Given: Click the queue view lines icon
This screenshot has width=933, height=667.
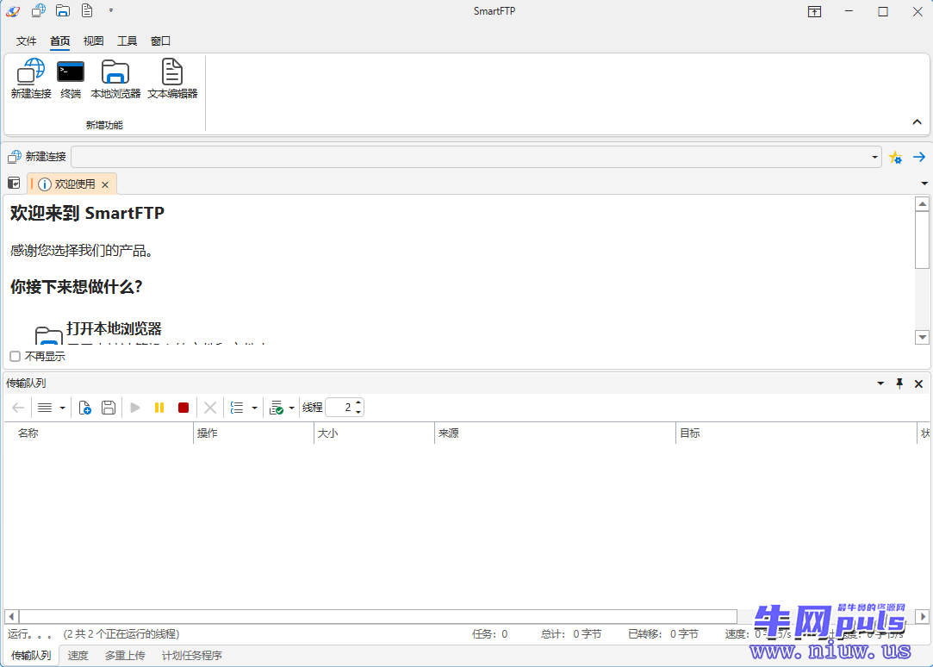Looking at the screenshot, I should pos(45,408).
